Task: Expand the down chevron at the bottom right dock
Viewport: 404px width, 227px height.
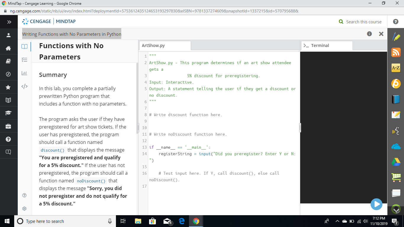Action: coord(396,210)
